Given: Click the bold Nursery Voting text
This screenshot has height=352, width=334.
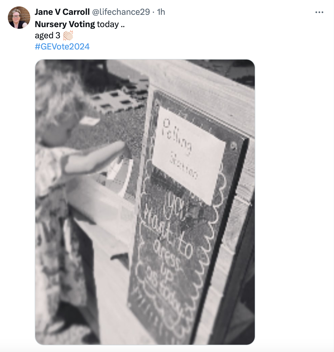Looking at the screenshot, I should pos(65,24).
